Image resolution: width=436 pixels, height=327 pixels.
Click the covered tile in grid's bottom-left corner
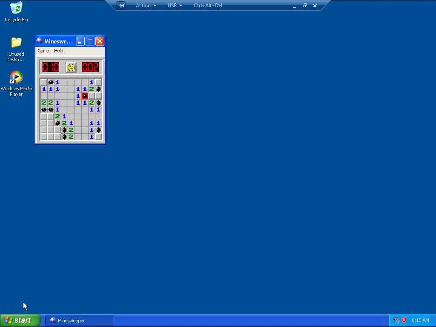pos(44,137)
